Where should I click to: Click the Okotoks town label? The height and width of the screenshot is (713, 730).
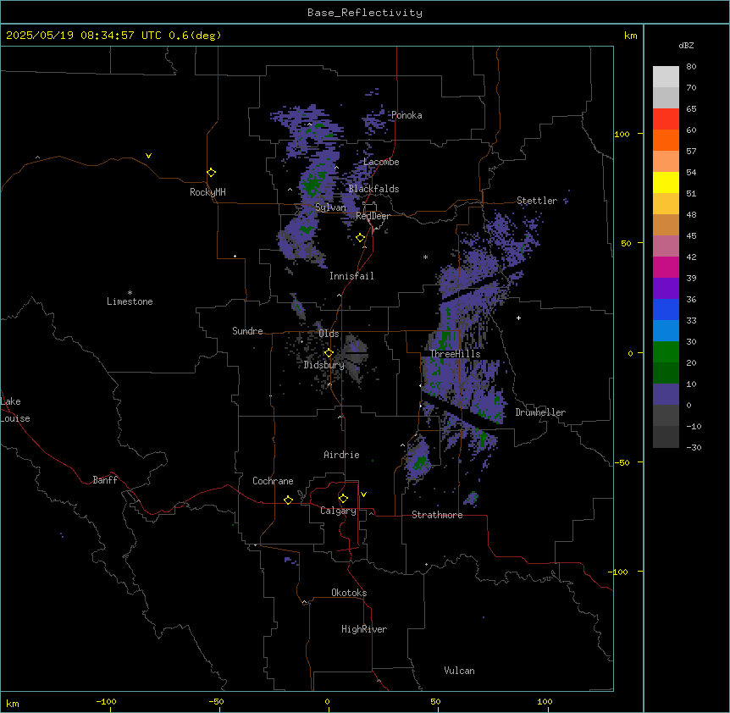pyautogui.click(x=349, y=593)
